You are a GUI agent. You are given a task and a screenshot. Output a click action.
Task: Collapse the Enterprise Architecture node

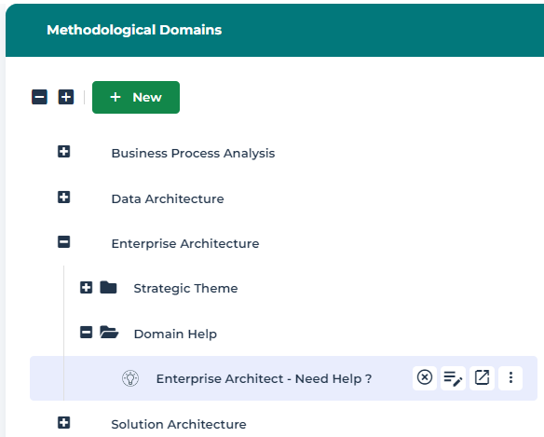coord(64,242)
